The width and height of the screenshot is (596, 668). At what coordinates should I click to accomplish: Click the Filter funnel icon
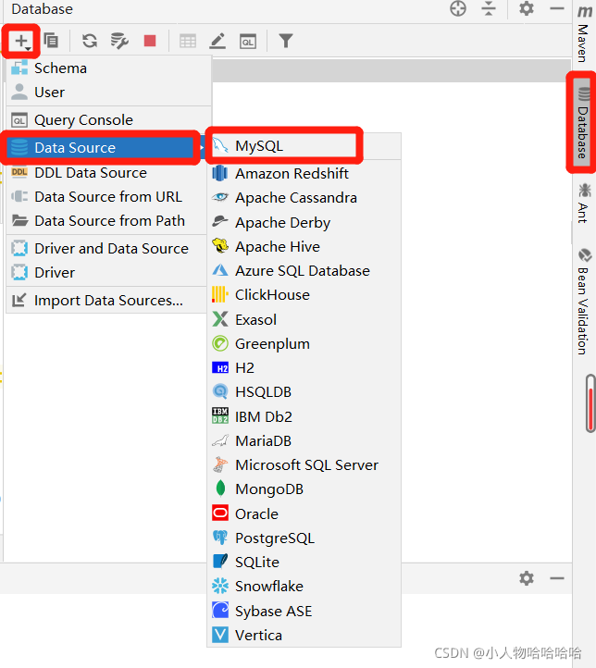286,41
